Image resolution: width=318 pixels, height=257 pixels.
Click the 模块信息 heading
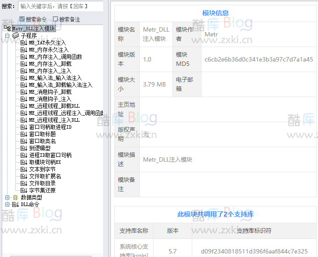click(216, 13)
